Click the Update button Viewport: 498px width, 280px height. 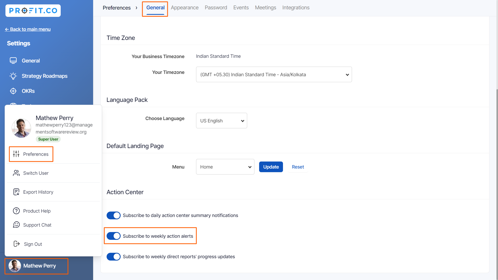271,167
